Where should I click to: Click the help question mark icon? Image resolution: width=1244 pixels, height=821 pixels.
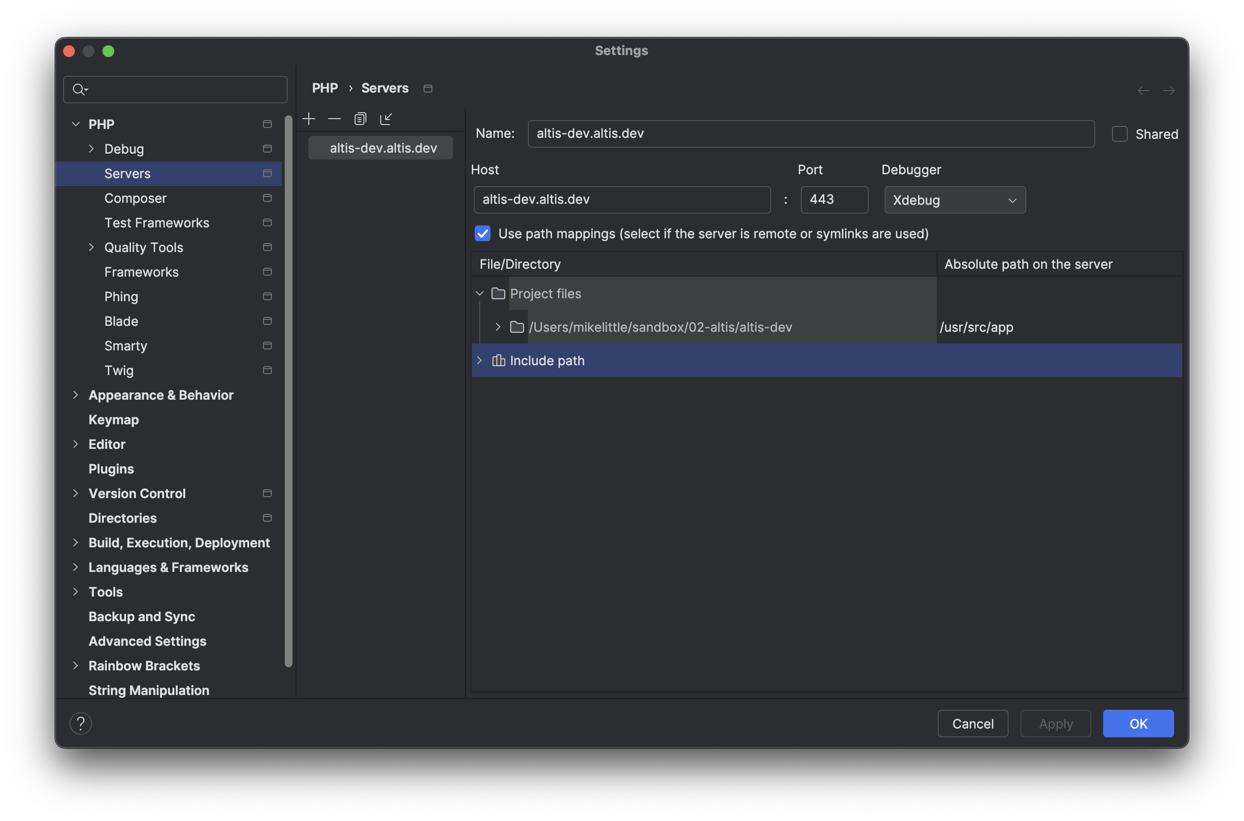point(81,724)
